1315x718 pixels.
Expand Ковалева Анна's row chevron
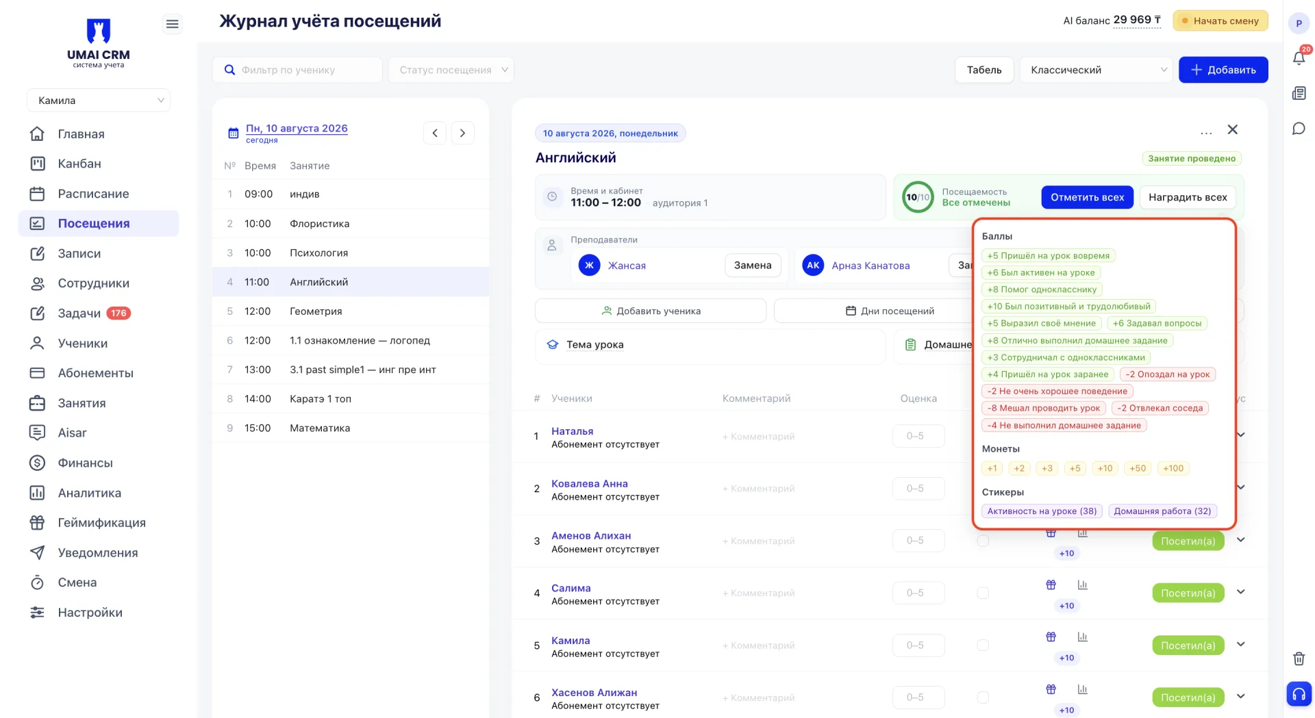pyautogui.click(x=1240, y=487)
